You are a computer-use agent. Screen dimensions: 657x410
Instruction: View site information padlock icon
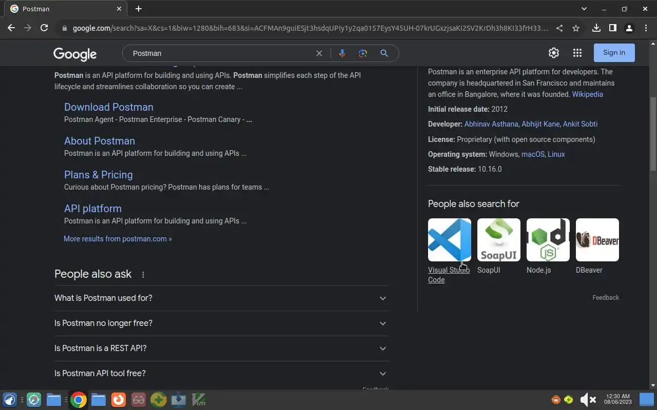(65, 28)
